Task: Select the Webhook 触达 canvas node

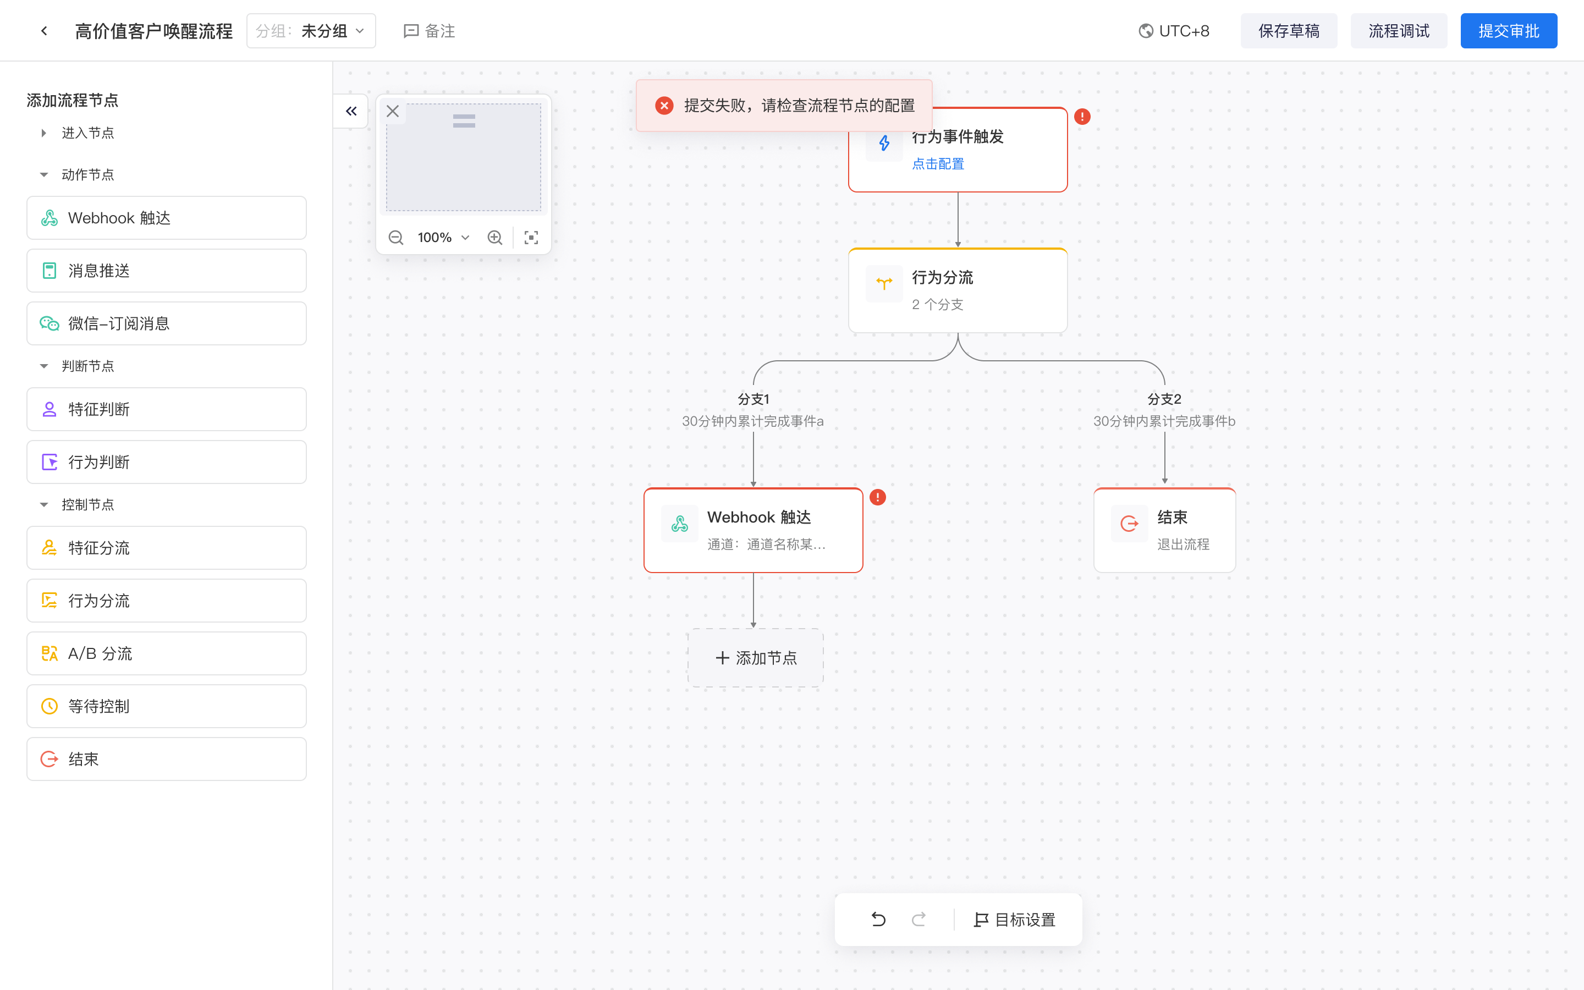Action: [x=754, y=530]
